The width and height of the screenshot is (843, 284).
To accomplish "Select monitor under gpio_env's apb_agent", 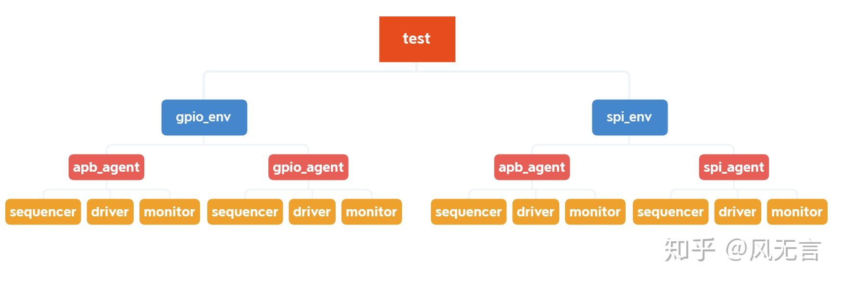I will [169, 212].
